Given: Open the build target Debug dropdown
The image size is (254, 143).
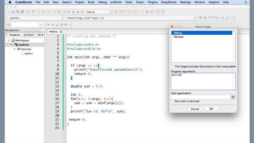Looking at the screenshot, I should point(98,12).
